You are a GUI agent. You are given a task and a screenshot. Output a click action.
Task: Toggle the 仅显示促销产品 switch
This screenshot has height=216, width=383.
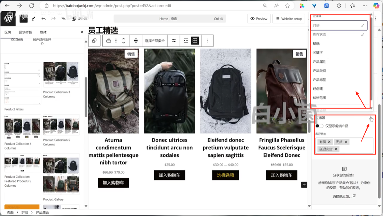pyautogui.click(x=320, y=126)
